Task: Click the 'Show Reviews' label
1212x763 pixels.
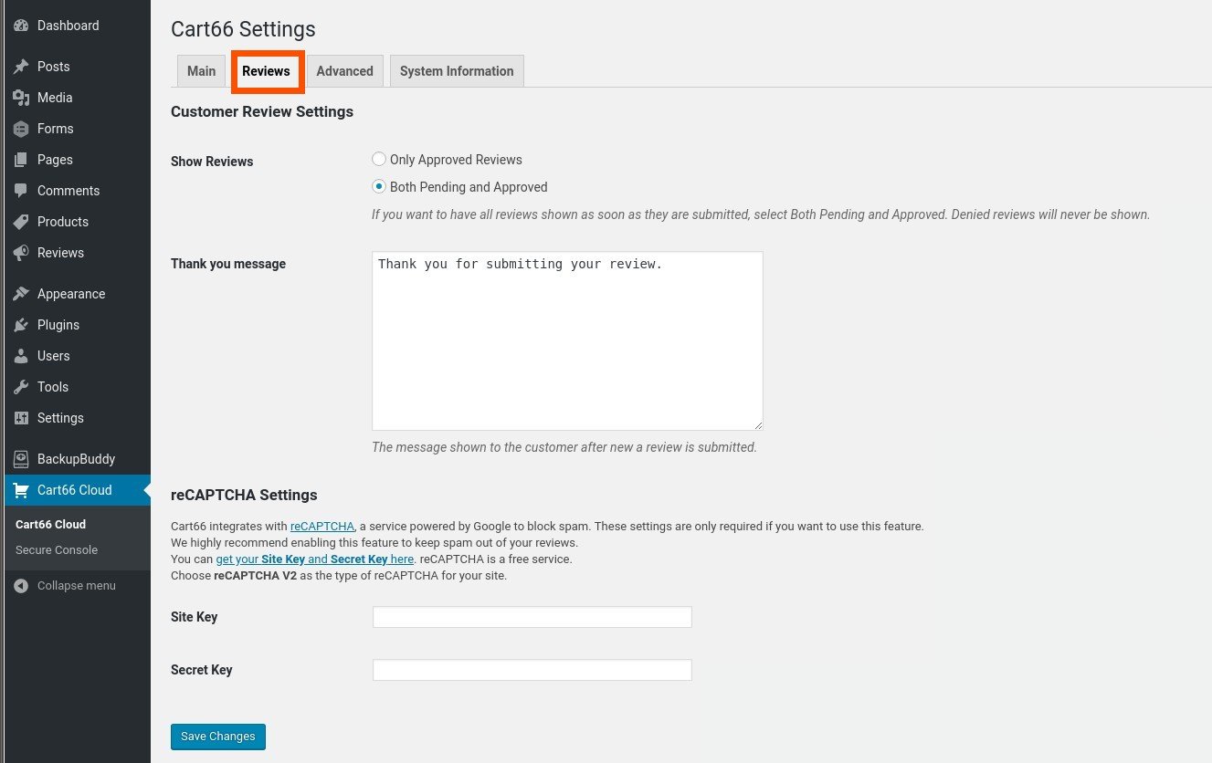Action: point(212,162)
